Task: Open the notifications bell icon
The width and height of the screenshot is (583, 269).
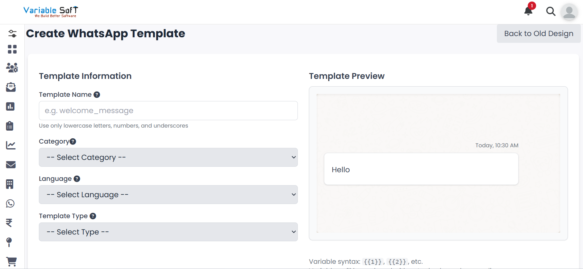Action: 528,11
